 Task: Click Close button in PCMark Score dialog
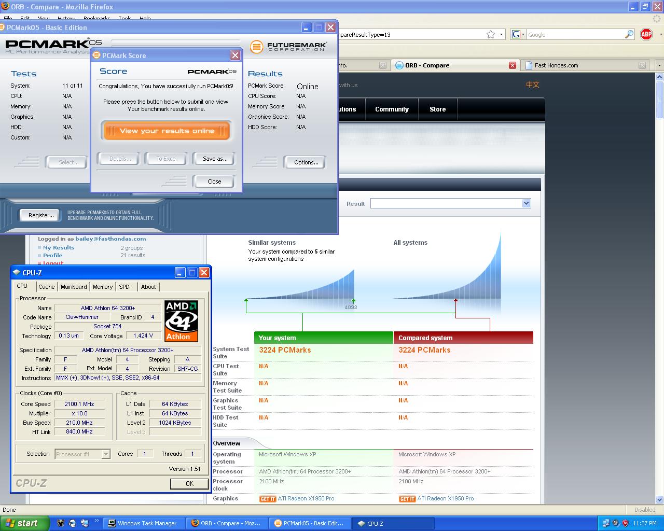[214, 181]
